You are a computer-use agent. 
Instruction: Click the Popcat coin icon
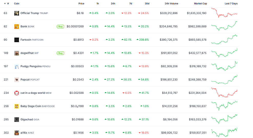pyautogui.click(x=17, y=80)
